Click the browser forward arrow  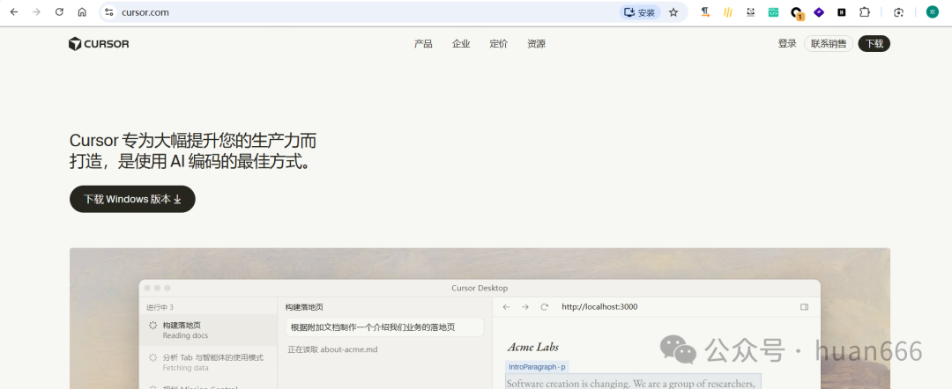coord(36,12)
